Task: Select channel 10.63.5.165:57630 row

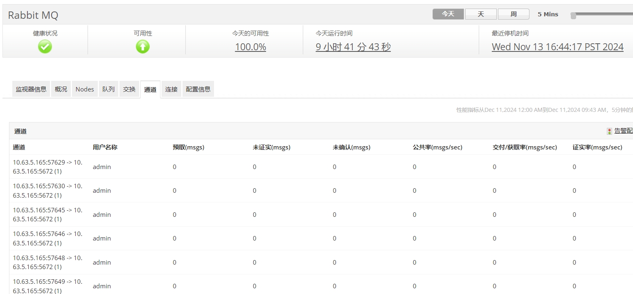Action: [x=321, y=191]
